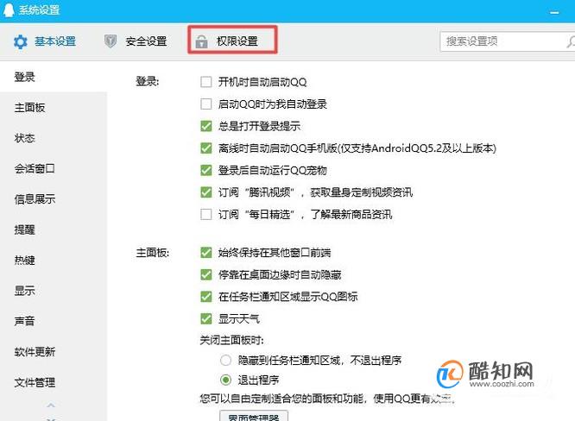Enable 启动QQ时为我自动登录 checkbox
Viewport: 575px width, 421px height.
[x=206, y=104]
